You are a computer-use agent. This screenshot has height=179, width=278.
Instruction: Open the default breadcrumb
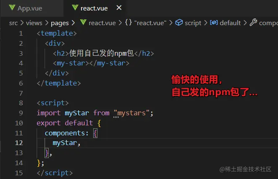coord(230,23)
